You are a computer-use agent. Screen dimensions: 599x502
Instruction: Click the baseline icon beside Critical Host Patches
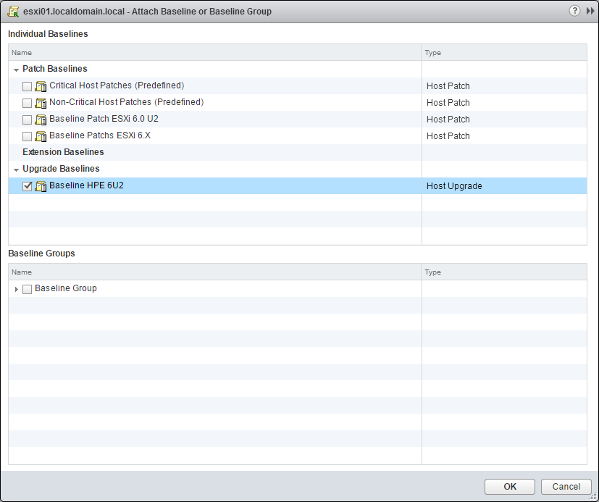tap(41, 85)
